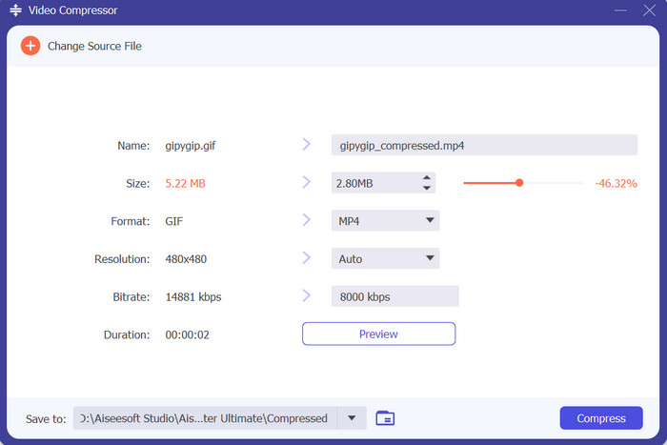Edit the output name gipygip_compressed.mp4 field
This screenshot has height=445, width=667.
(x=484, y=145)
